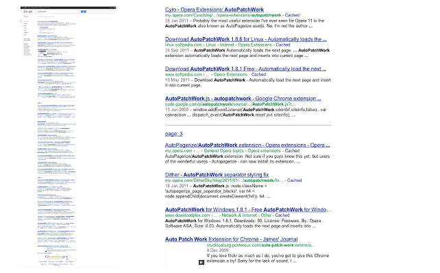Open 'Cyro - Opera Extensions: AutoPatchWork' result
Screen dimensions: 440x273
tap(215, 10)
